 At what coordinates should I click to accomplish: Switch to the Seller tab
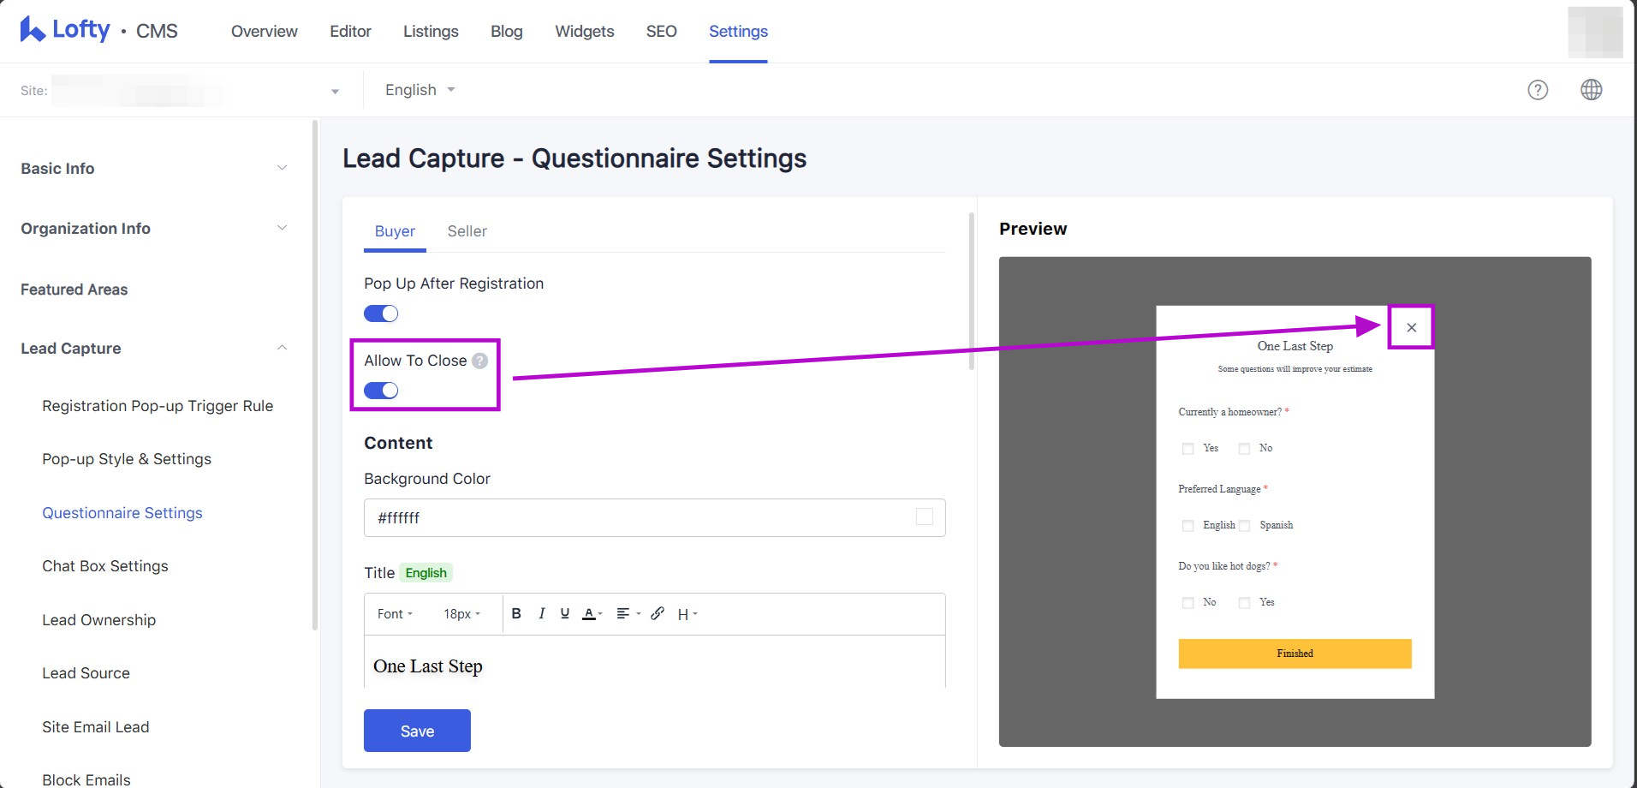467,231
